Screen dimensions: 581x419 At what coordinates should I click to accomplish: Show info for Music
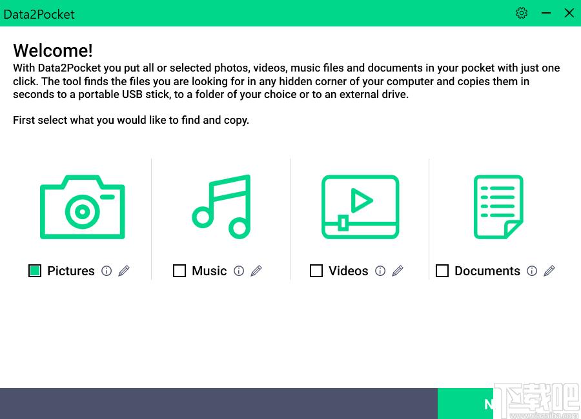(239, 271)
